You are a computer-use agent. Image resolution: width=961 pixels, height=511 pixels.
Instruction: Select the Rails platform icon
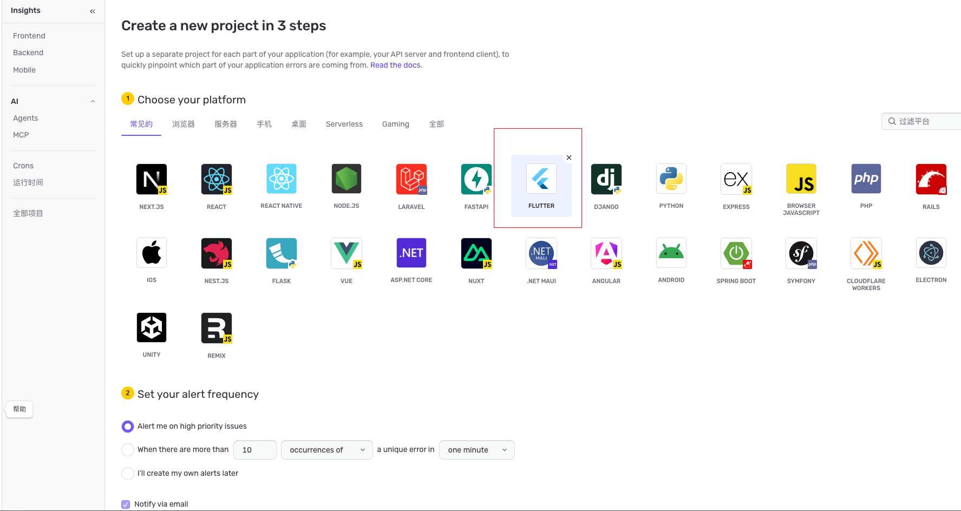pos(931,179)
